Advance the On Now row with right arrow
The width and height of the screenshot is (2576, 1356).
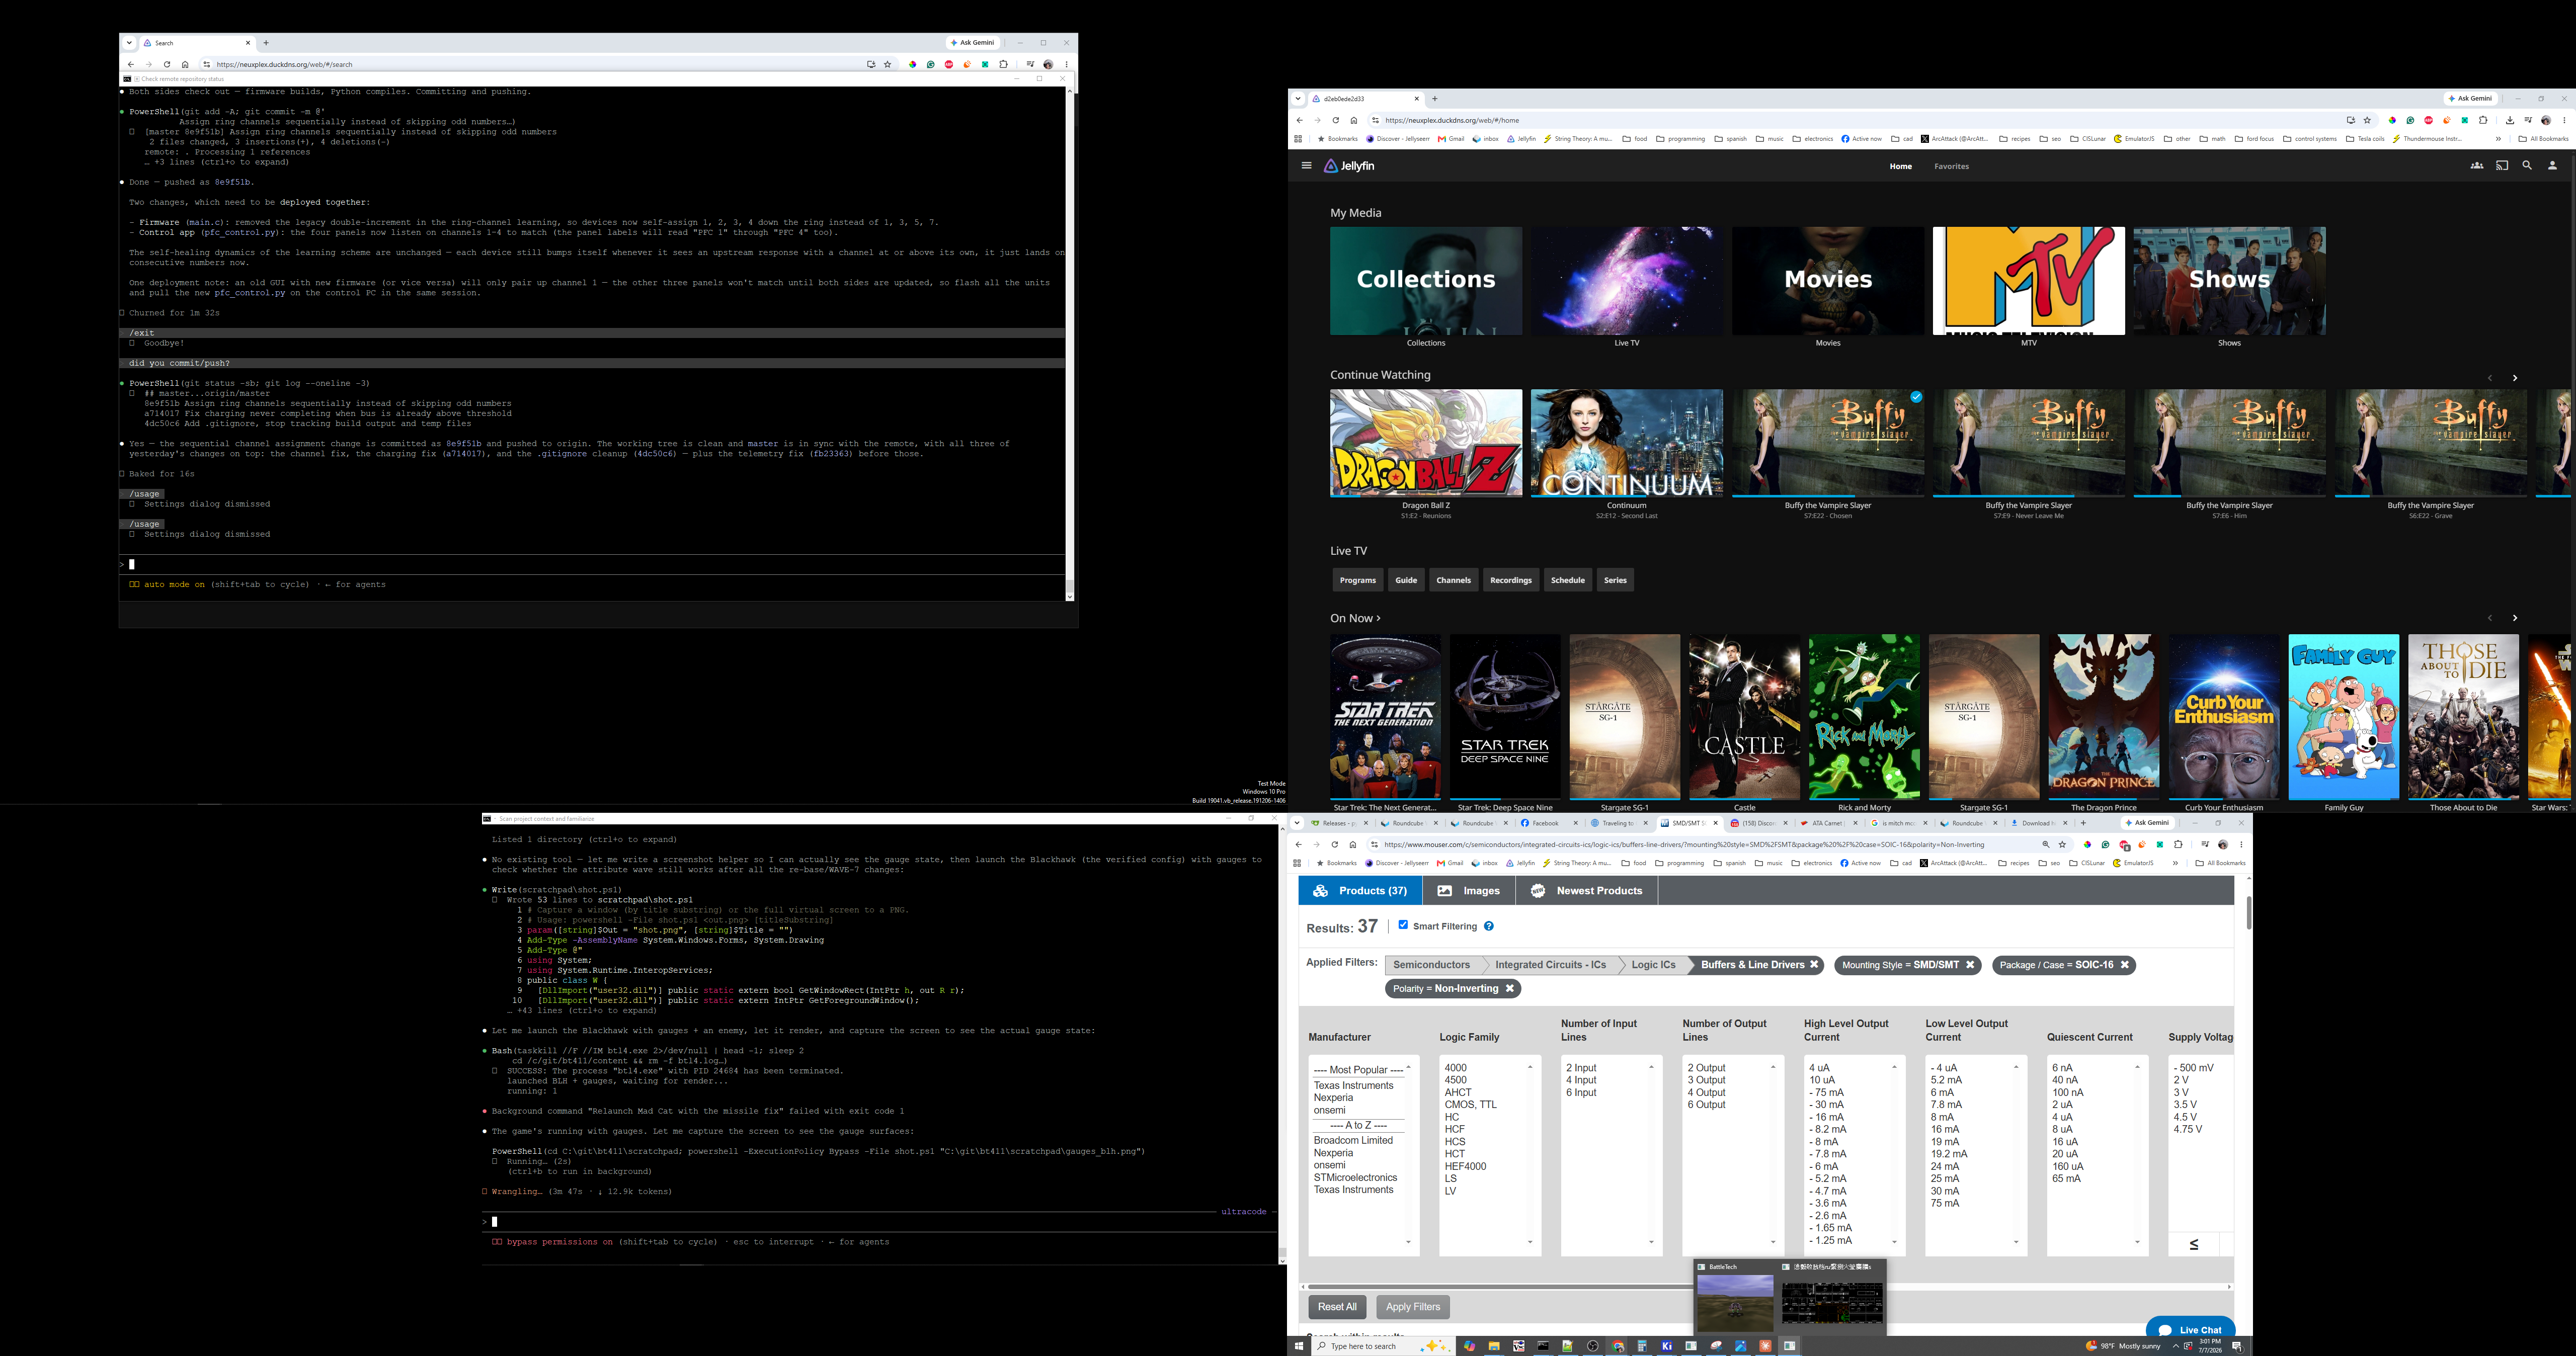2515,618
